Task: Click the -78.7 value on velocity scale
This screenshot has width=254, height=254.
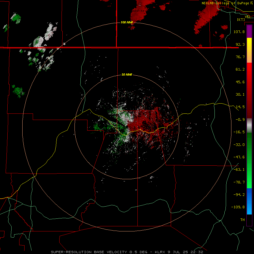Action: pos(239,182)
